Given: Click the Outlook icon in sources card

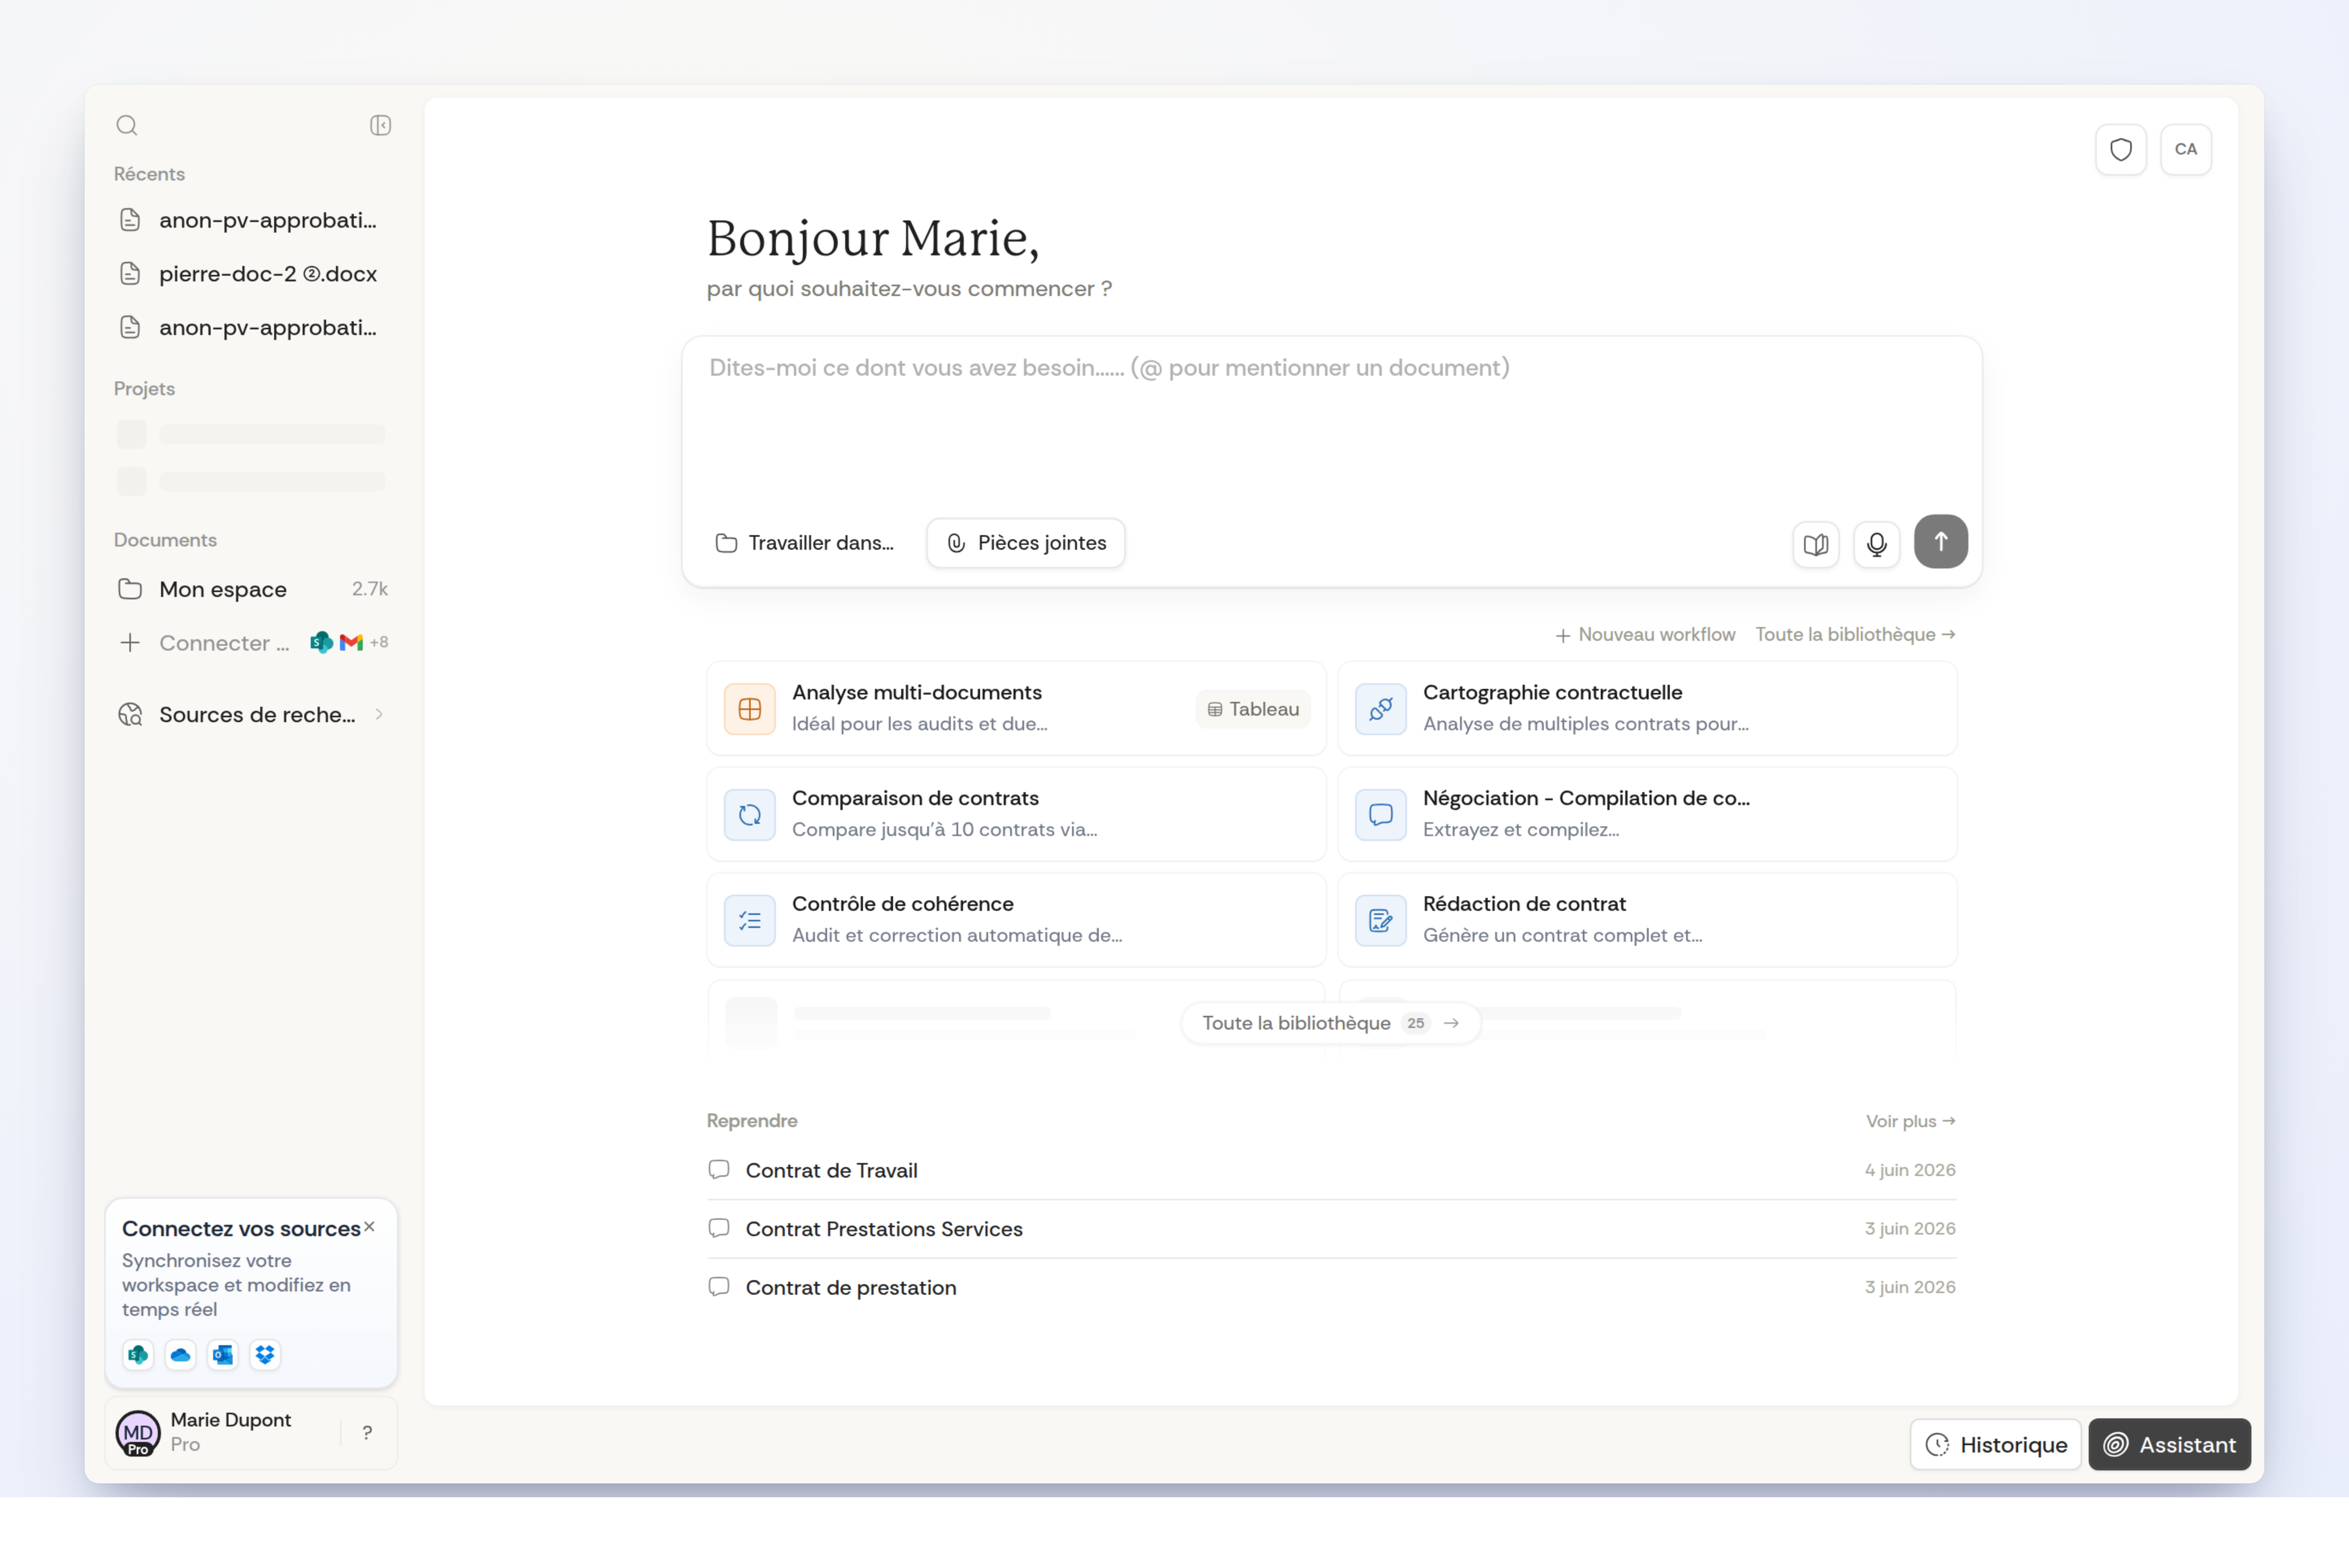Looking at the screenshot, I should pyautogui.click(x=223, y=1354).
